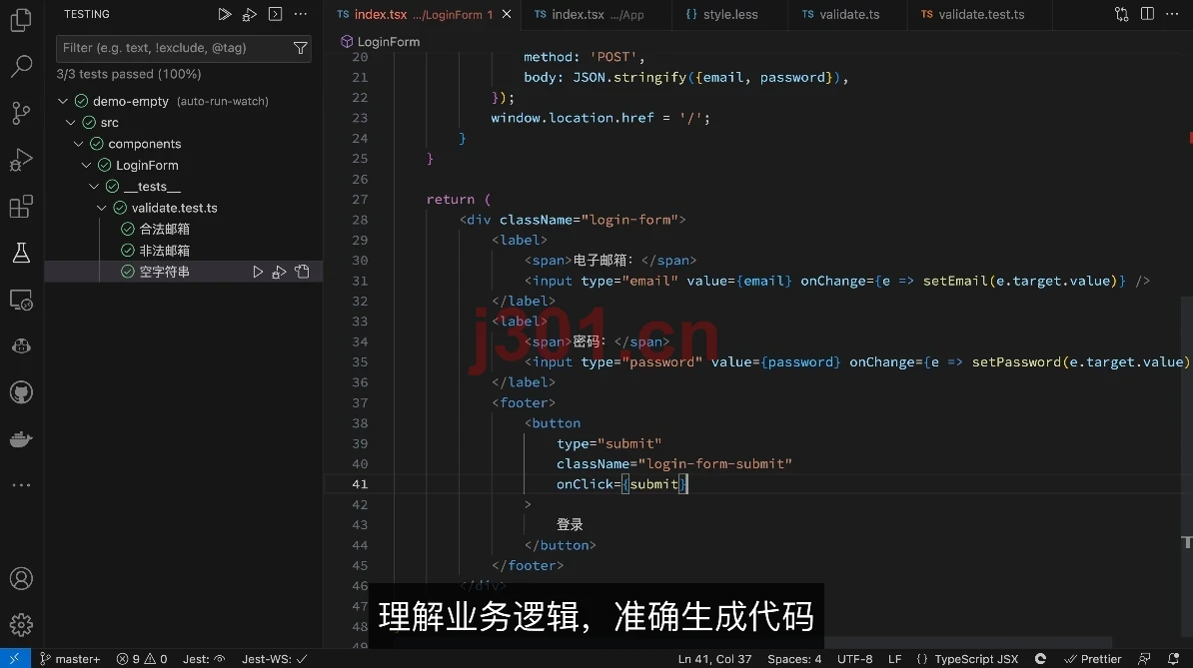1193x668 pixels.
Task: Split the editor to the right
Action: tap(1147, 14)
